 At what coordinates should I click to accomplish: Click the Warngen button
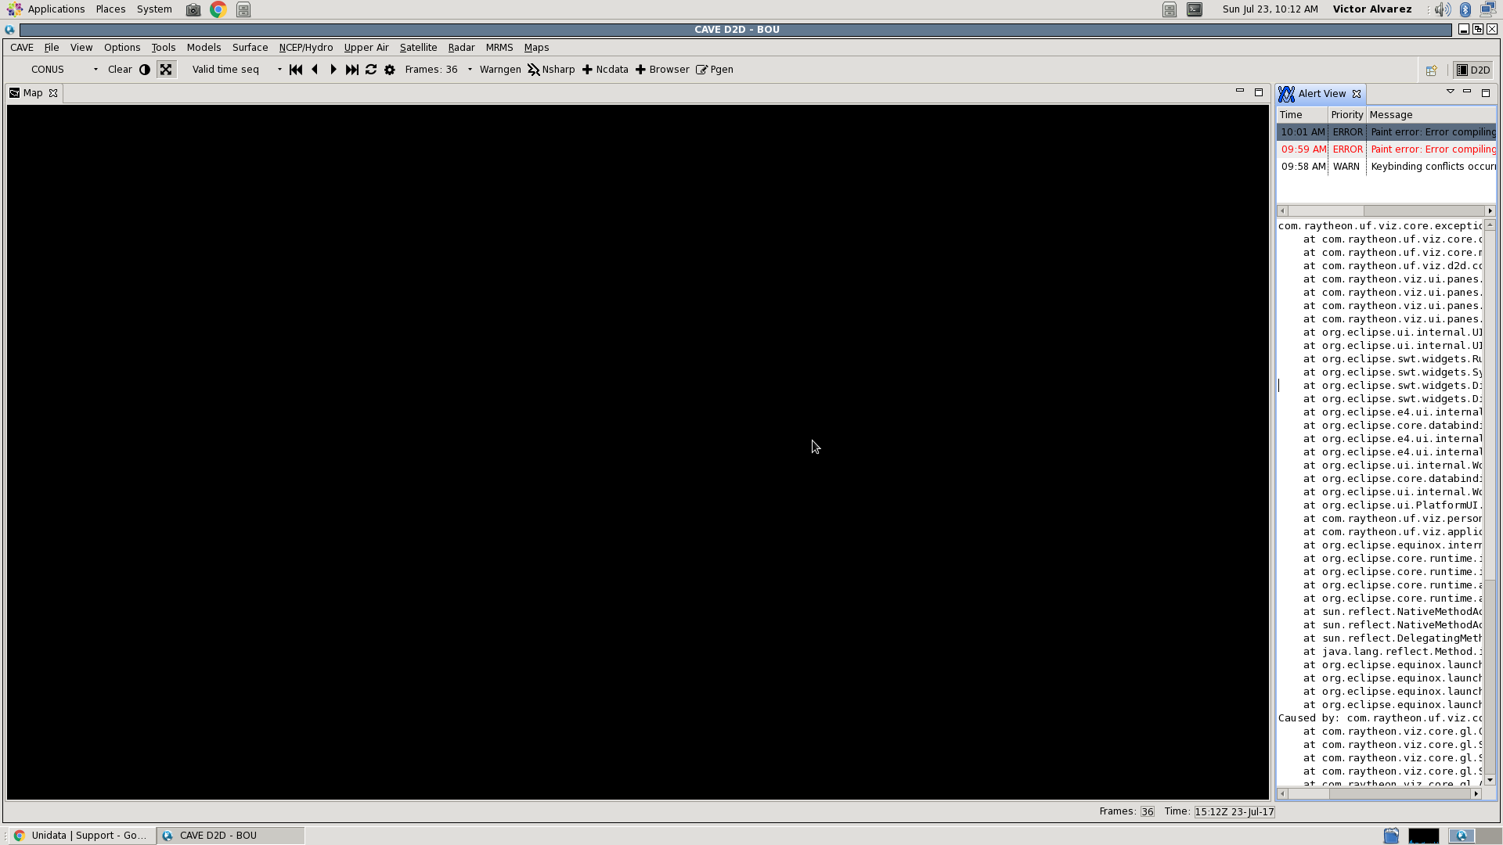(500, 70)
